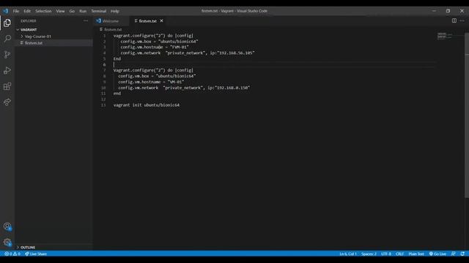Click the editor vertical scrollbar
This screenshot has width=469, height=263.
tap(467, 115)
